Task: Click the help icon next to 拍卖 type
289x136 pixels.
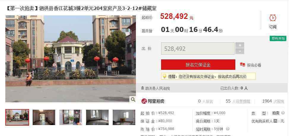Action: [283, 113]
